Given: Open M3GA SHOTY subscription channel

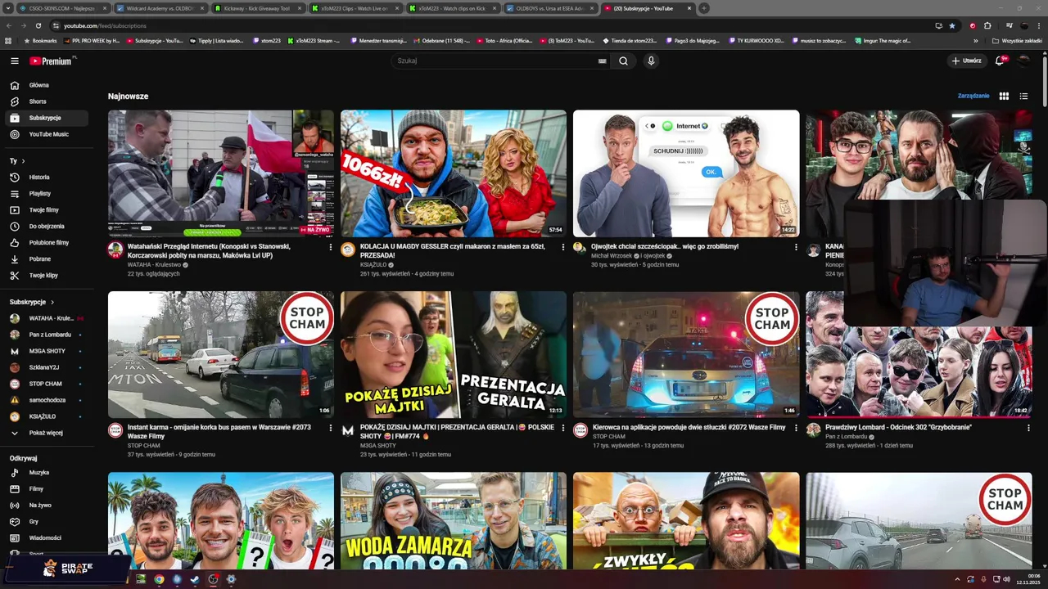Looking at the screenshot, I should coord(47,351).
